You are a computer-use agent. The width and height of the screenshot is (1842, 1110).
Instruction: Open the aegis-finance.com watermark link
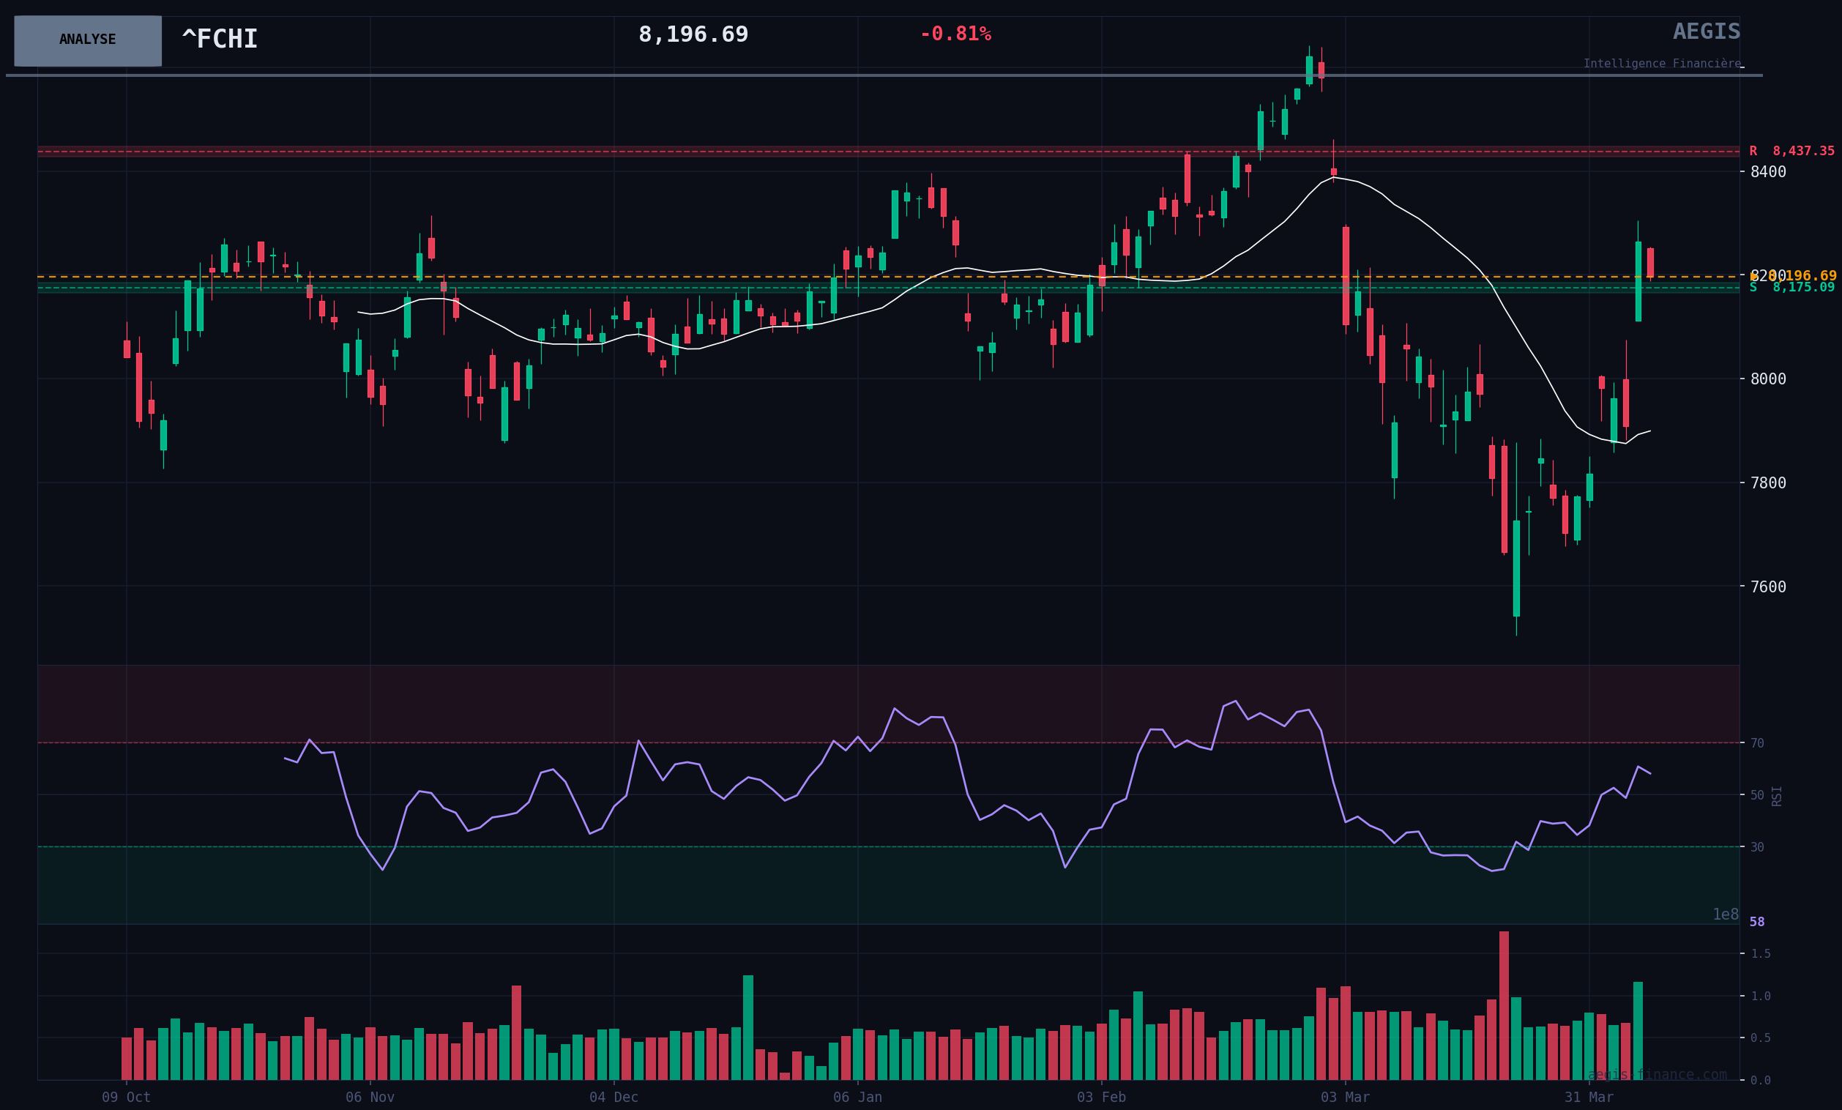click(1657, 1075)
